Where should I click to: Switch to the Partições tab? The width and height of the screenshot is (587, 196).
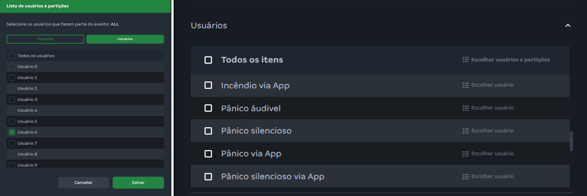point(45,39)
